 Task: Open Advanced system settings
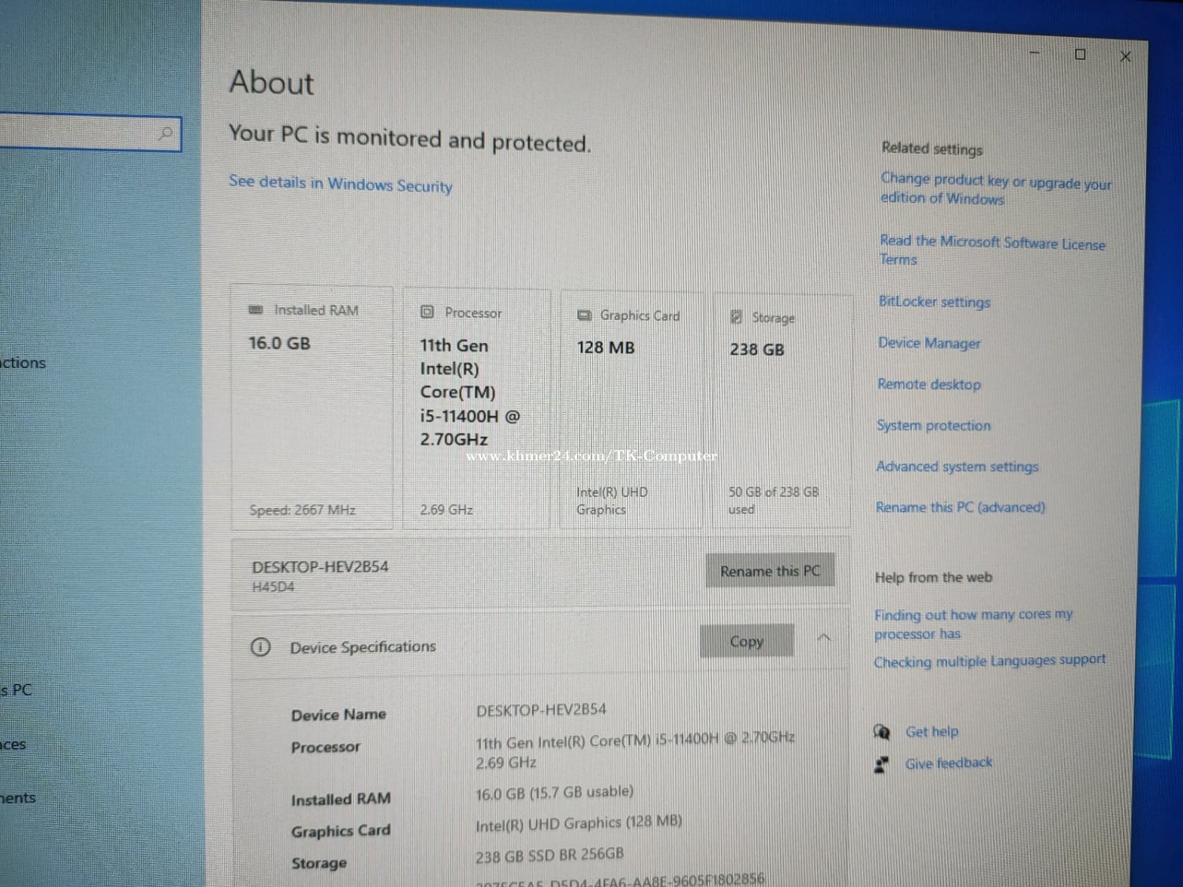957,467
